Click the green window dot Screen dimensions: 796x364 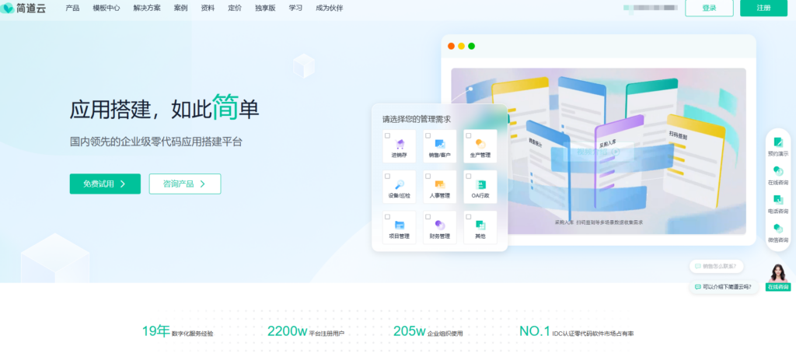click(471, 46)
